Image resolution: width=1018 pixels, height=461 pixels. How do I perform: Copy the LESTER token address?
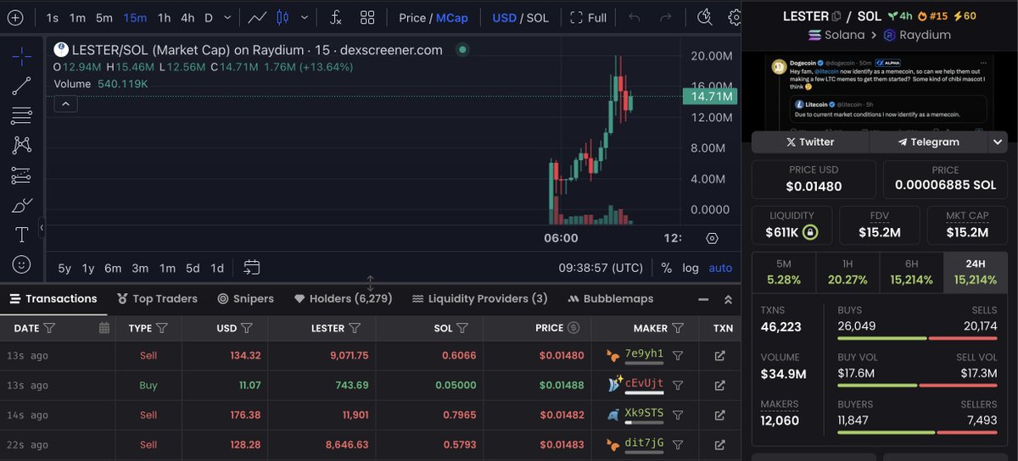pos(836,16)
